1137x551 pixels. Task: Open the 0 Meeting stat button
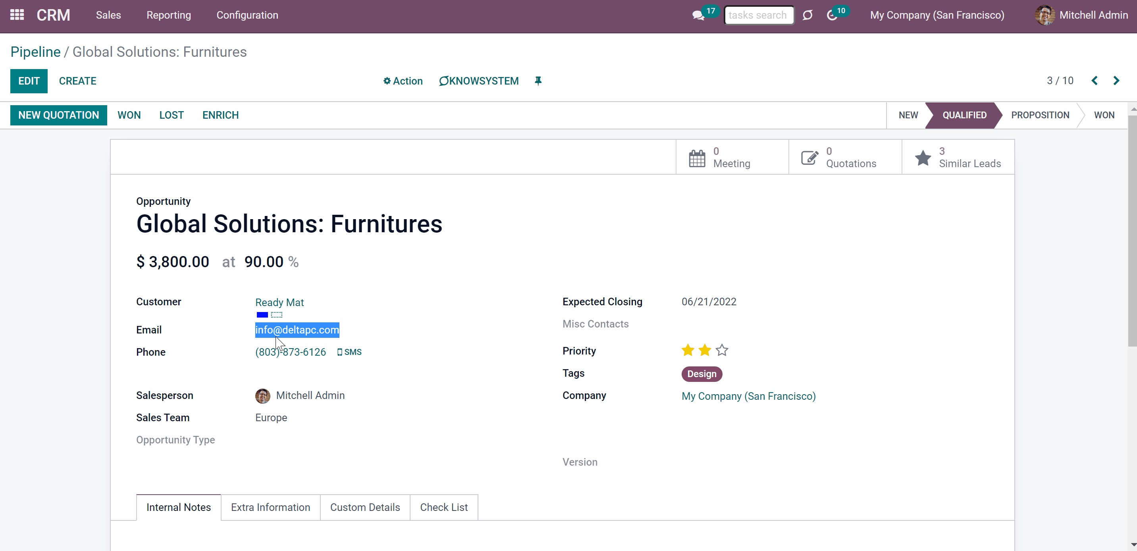[732, 158]
